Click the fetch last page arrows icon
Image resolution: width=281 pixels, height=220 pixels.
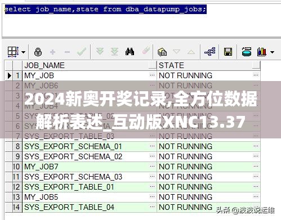(114, 51)
